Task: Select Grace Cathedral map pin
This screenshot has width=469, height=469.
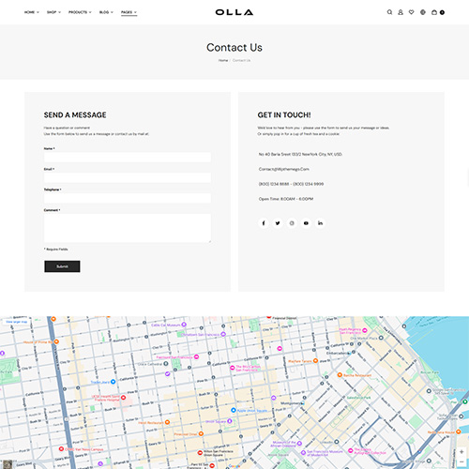Action: pos(166,364)
